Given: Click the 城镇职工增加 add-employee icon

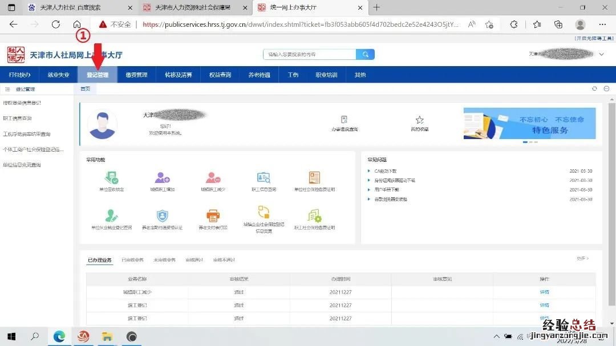Looking at the screenshot, I should pos(163,178).
